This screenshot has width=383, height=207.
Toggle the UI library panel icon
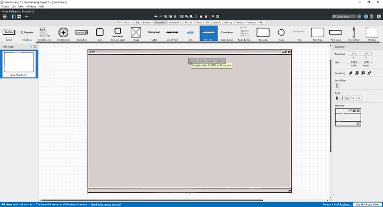[x=359, y=16]
